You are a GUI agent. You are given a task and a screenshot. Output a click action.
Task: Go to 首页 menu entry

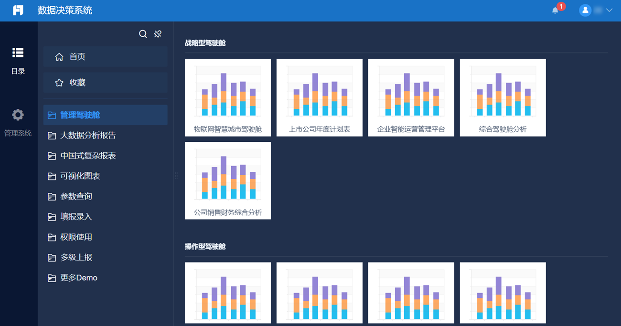click(105, 57)
